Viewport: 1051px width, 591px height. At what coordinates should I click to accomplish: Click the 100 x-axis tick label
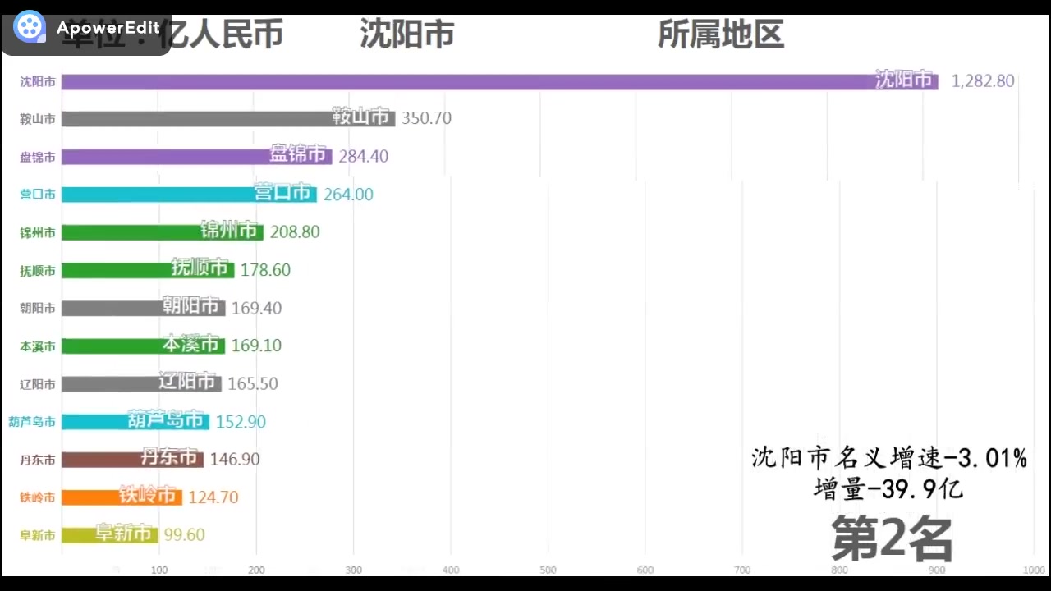[x=159, y=570]
